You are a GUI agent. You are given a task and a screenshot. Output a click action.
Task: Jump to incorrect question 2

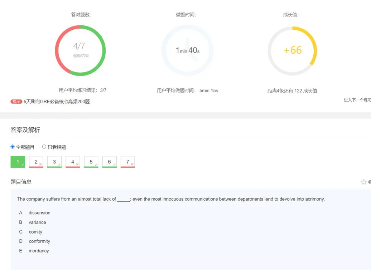[x=36, y=162]
